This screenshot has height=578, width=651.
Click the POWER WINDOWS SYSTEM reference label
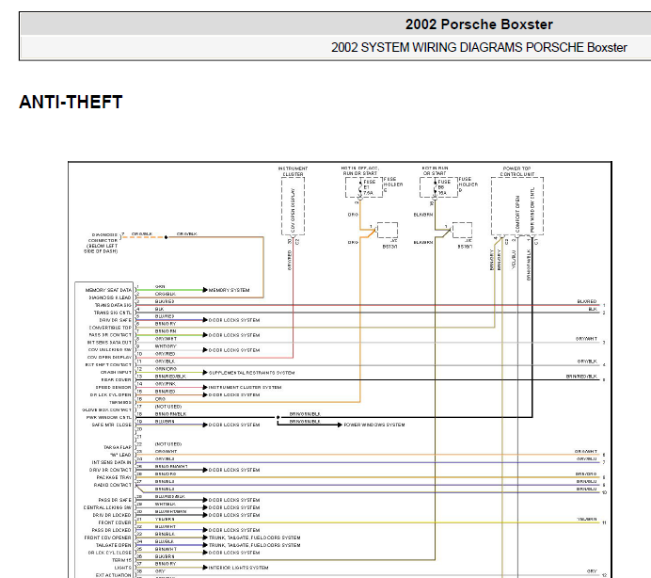coord(374,425)
